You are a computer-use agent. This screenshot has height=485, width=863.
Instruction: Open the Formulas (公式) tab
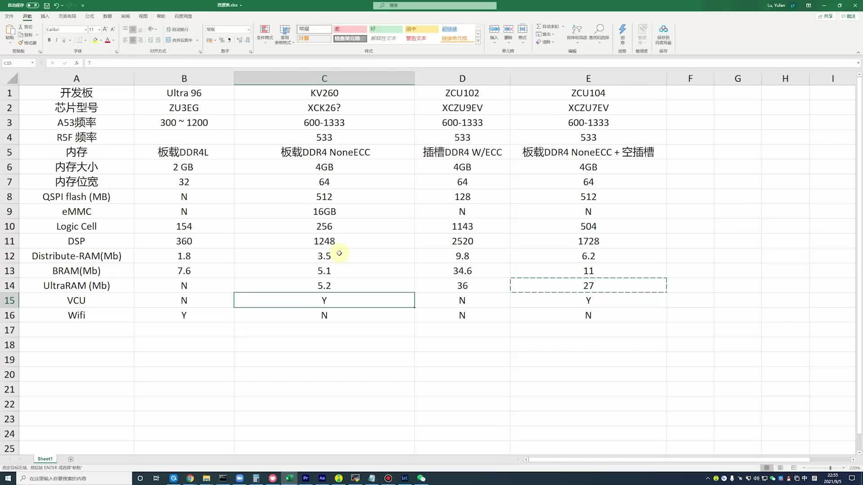pos(89,16)
